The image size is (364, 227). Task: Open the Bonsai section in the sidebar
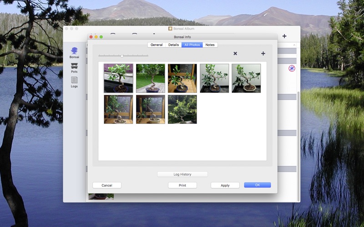(74, 53)
